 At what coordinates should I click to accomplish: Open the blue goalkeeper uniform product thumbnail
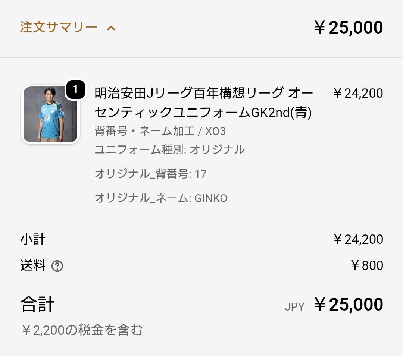click(50, 114)
